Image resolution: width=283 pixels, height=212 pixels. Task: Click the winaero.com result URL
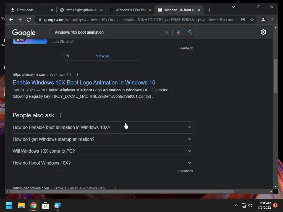pyautogui.click(x=42, y=75)
